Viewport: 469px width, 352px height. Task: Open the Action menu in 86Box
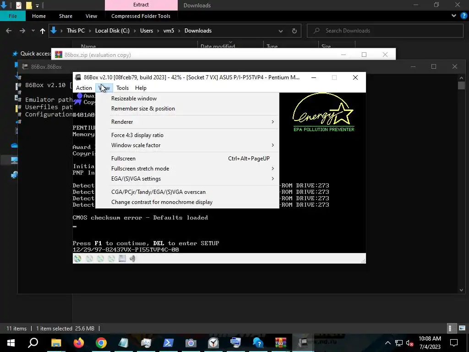pos(84,88)
